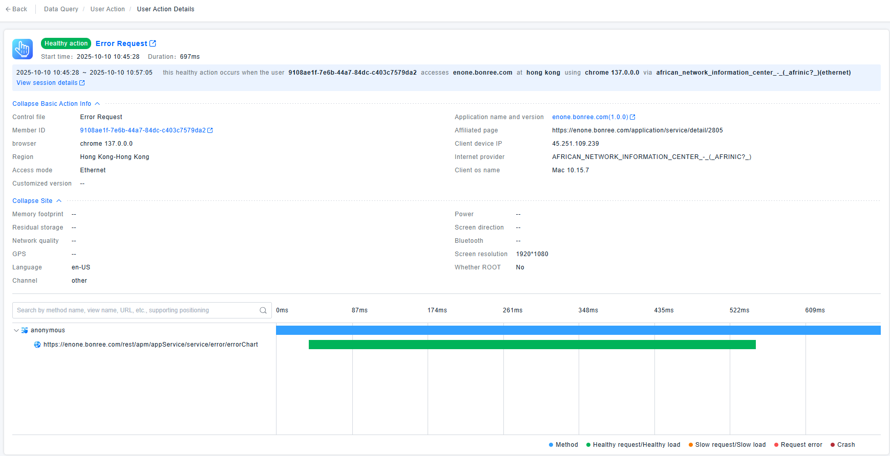This screenshot has width=890, height=456.
Task: Toggle Method legend item
Action: pos(563,445)
